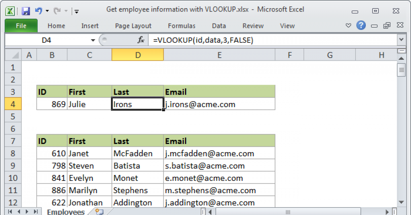This screenshot has height=215, width=411.
Task: Open the Customize Quick Access Toolbar dropdown
Action: [x=76, y=11]
